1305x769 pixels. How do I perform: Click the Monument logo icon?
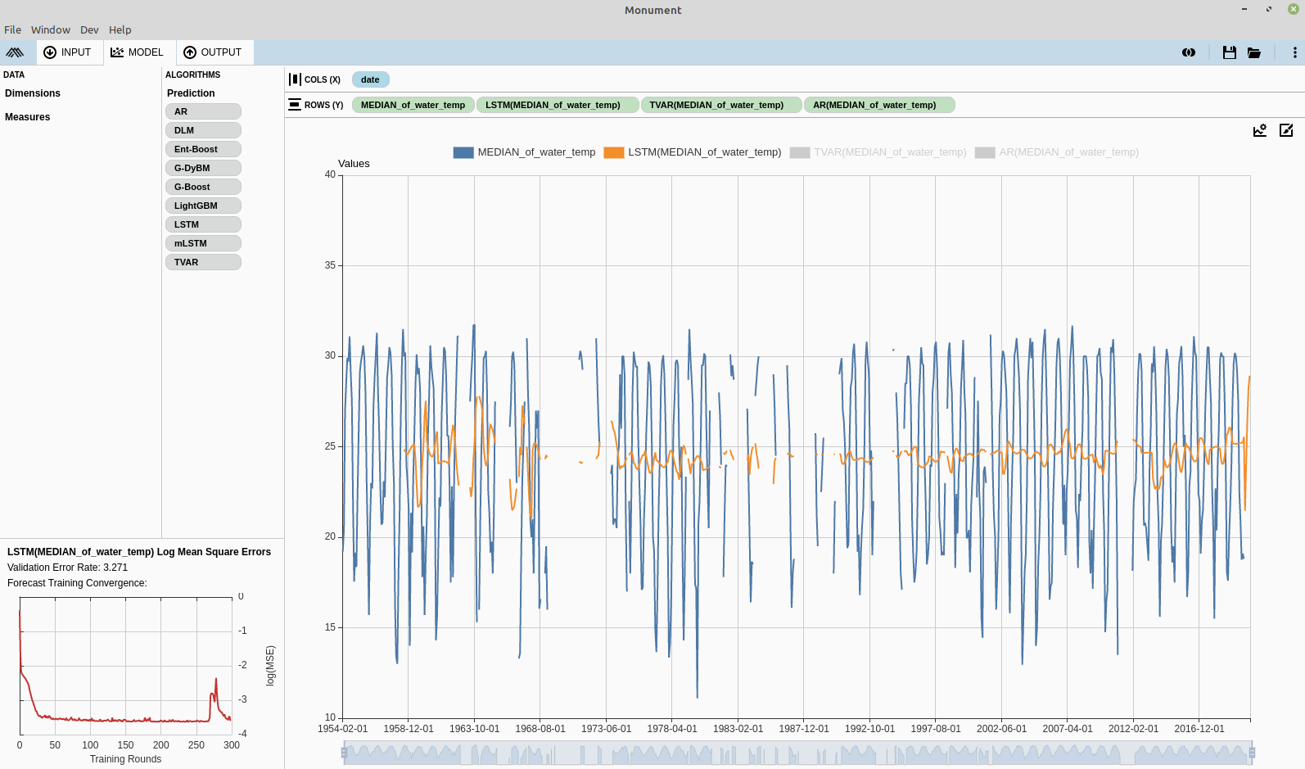click(x=15, y=52)
